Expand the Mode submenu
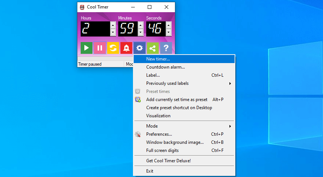This screenshot has height=177, width=323. 184,126
